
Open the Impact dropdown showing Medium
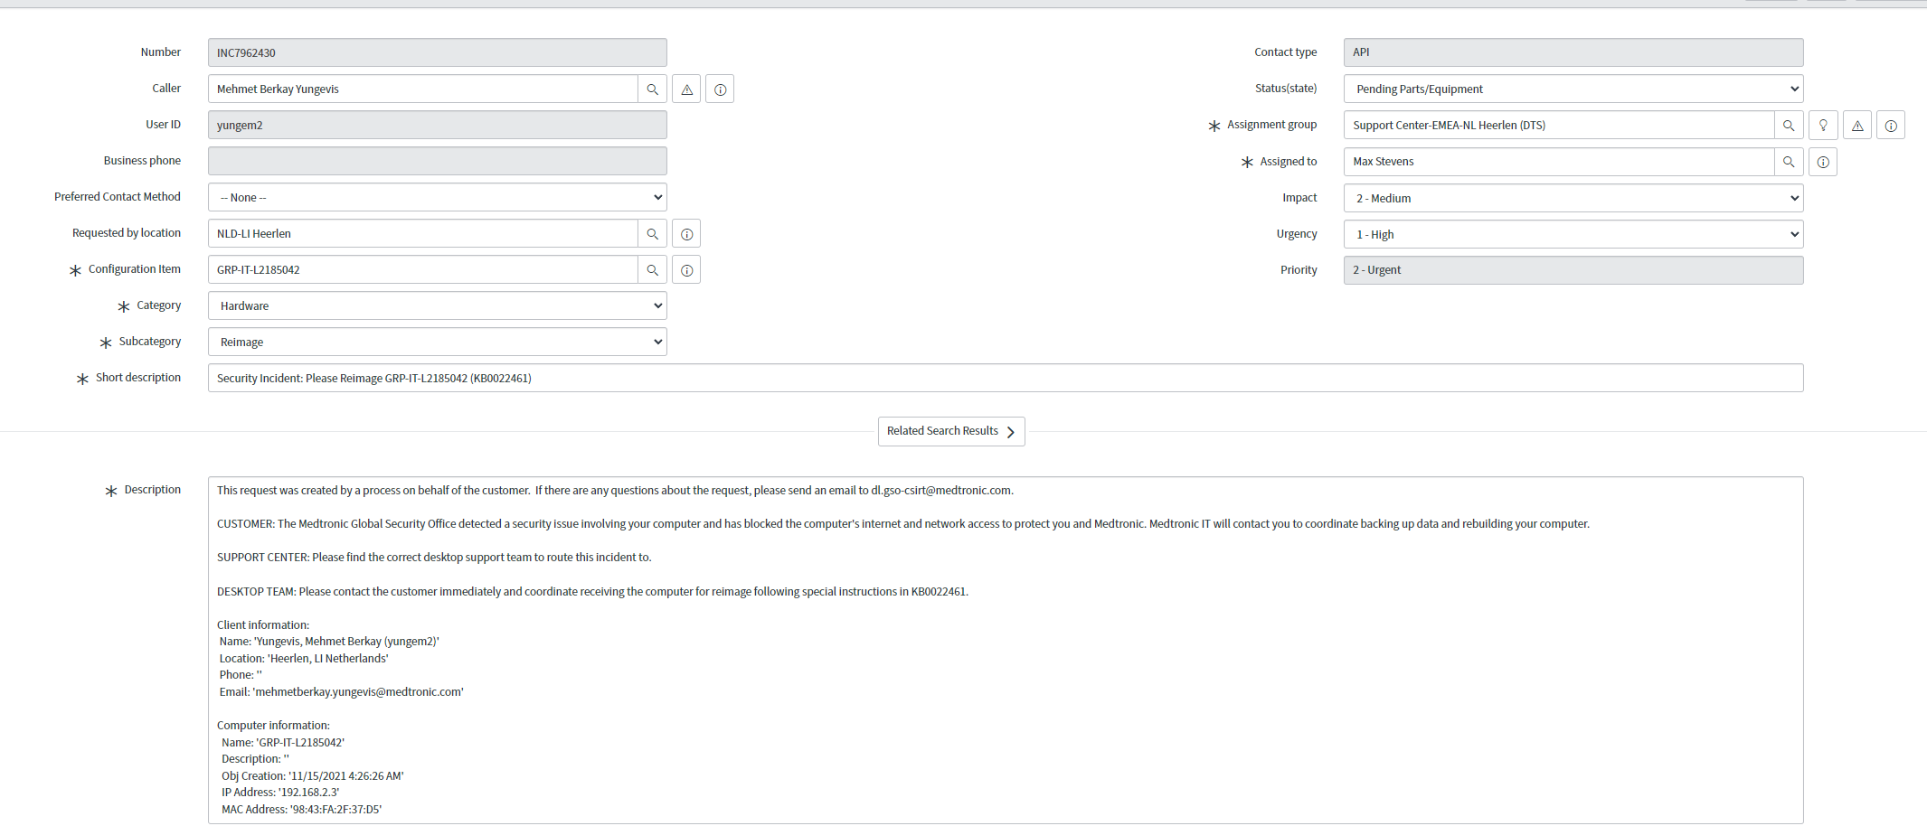click(1573, 199)
